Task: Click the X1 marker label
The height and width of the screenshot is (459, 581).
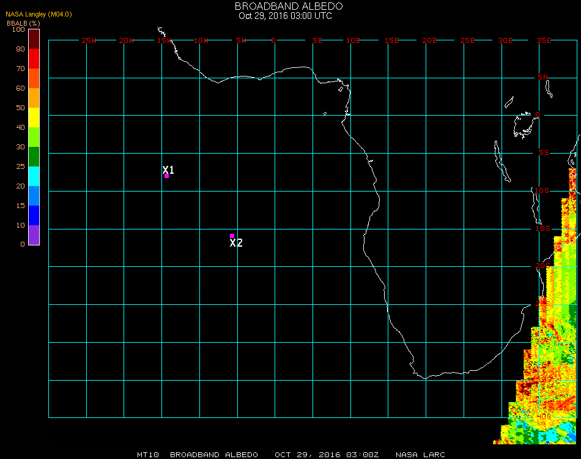Action: tap(168, 170)
